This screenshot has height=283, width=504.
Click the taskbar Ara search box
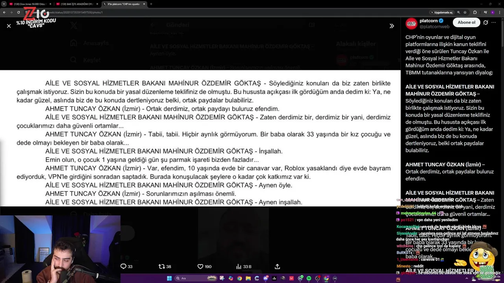(196, 278)
